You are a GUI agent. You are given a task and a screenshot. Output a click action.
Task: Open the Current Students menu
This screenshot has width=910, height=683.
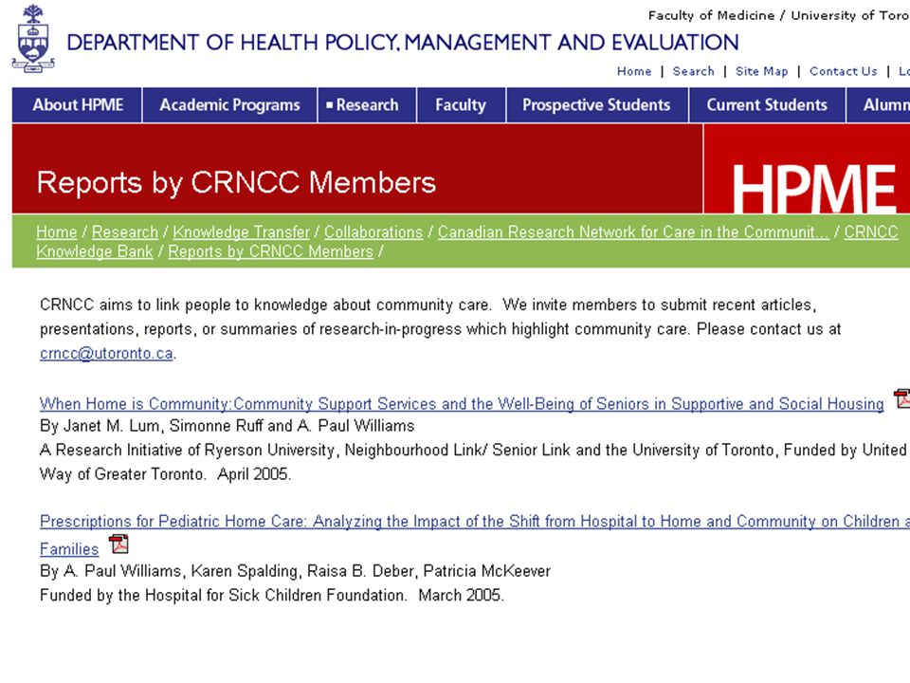767,105
